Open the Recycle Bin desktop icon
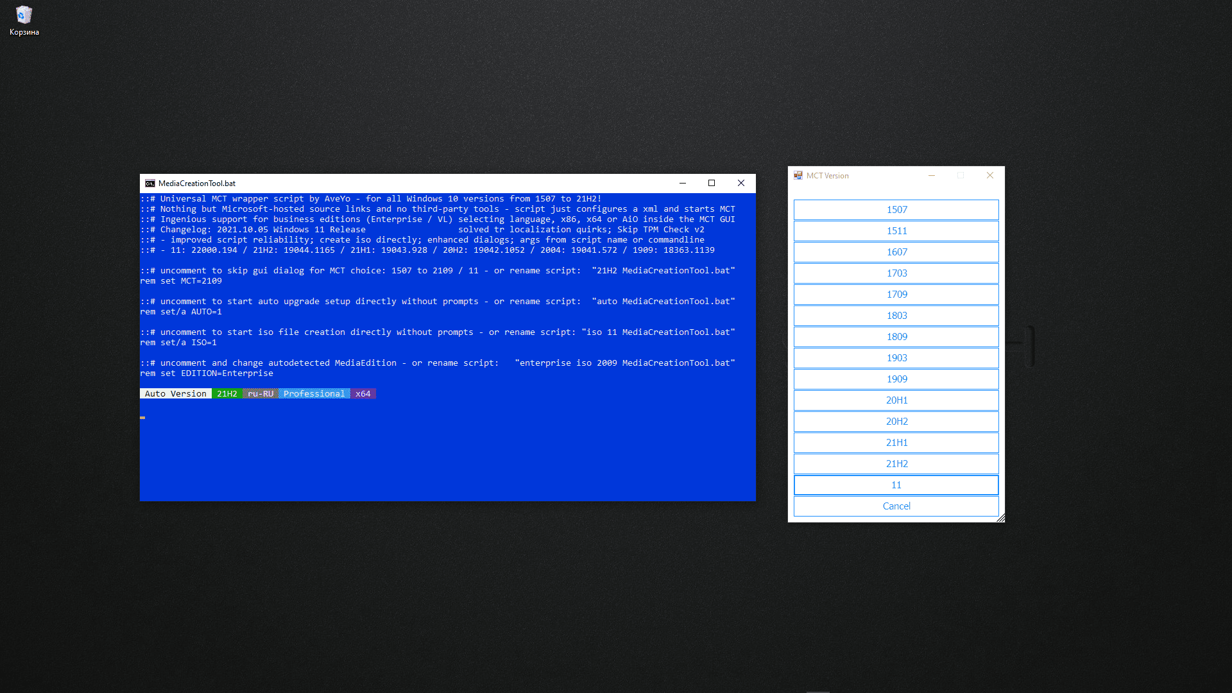Screen dimensions: 1232x693 click(x=24, y=21)
